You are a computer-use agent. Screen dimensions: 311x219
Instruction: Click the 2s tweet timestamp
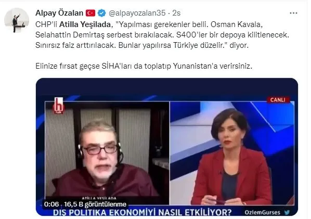click(176, 13)
